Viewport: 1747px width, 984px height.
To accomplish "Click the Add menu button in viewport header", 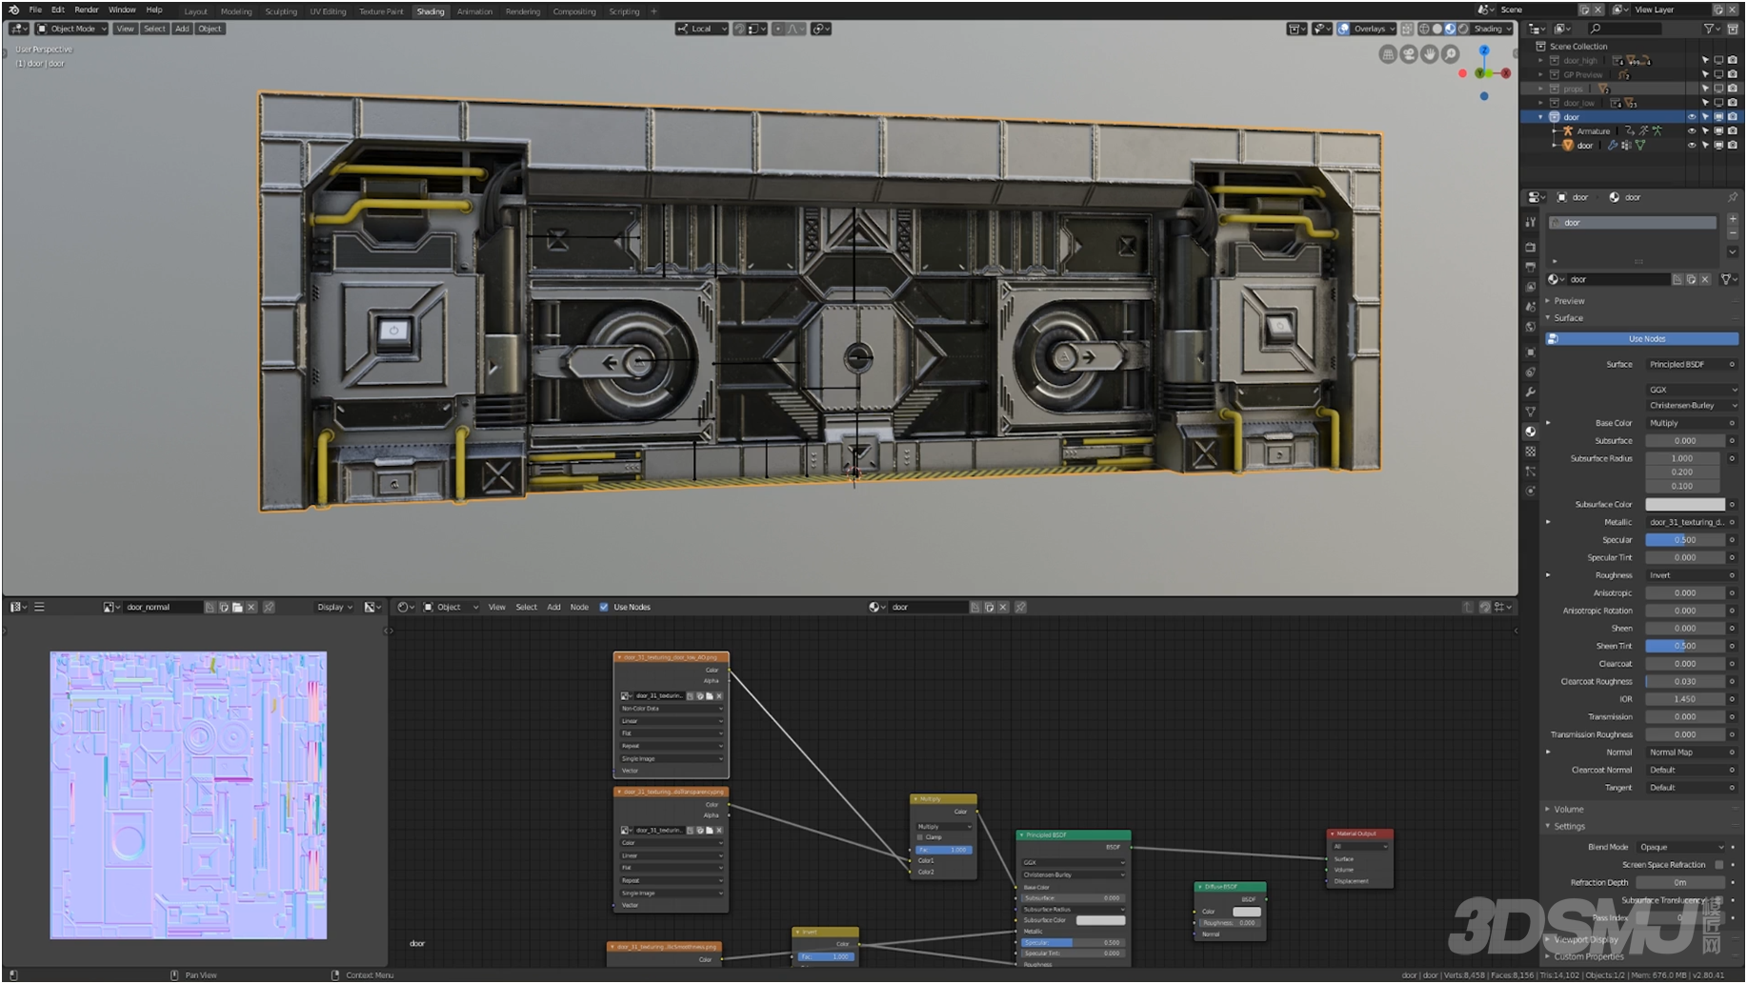I will pos(182,29).
